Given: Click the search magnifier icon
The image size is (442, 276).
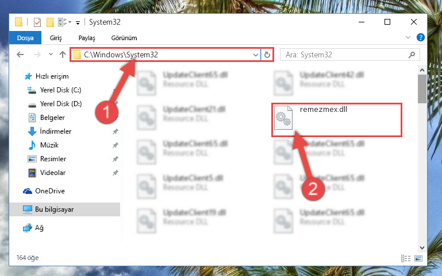Looking at the screenshot, I should pyautogui.click(x=412, y=55).
